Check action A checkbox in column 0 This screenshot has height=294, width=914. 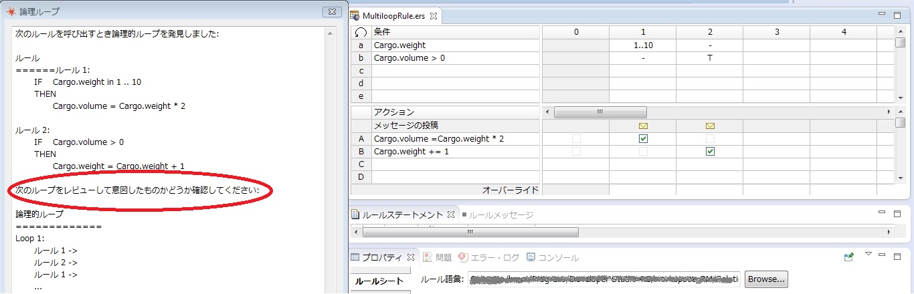576,139
